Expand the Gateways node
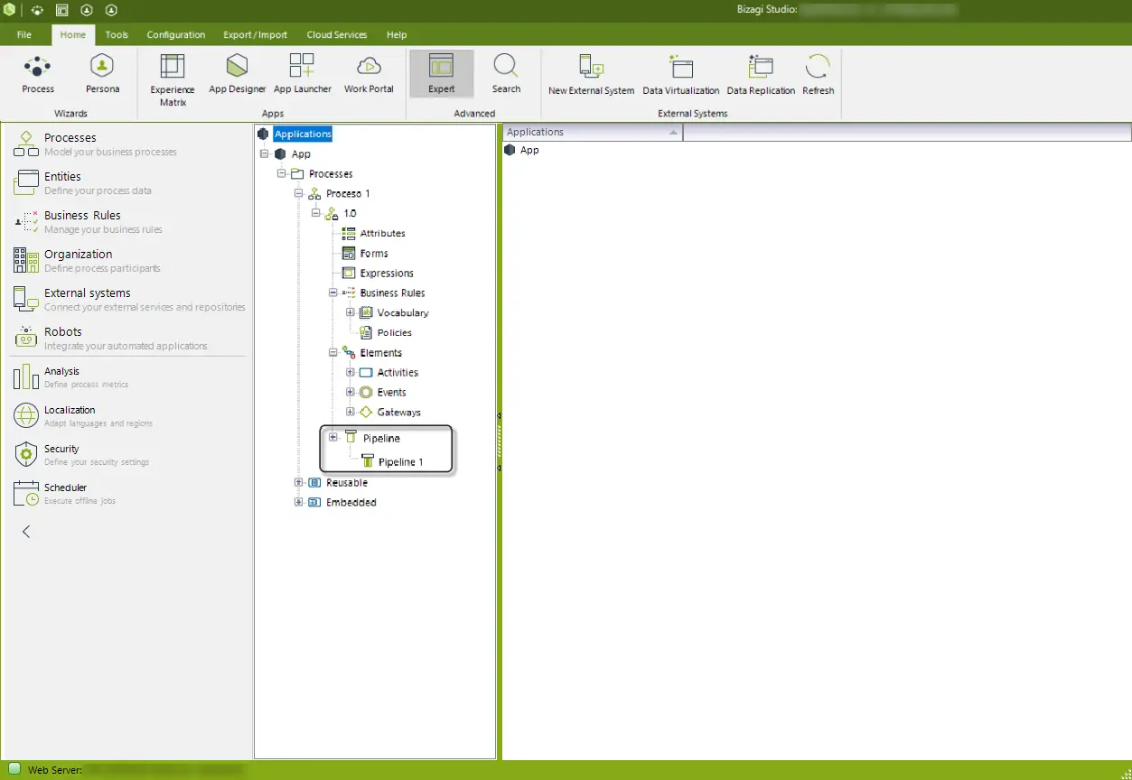 click(x=351, y=412)
